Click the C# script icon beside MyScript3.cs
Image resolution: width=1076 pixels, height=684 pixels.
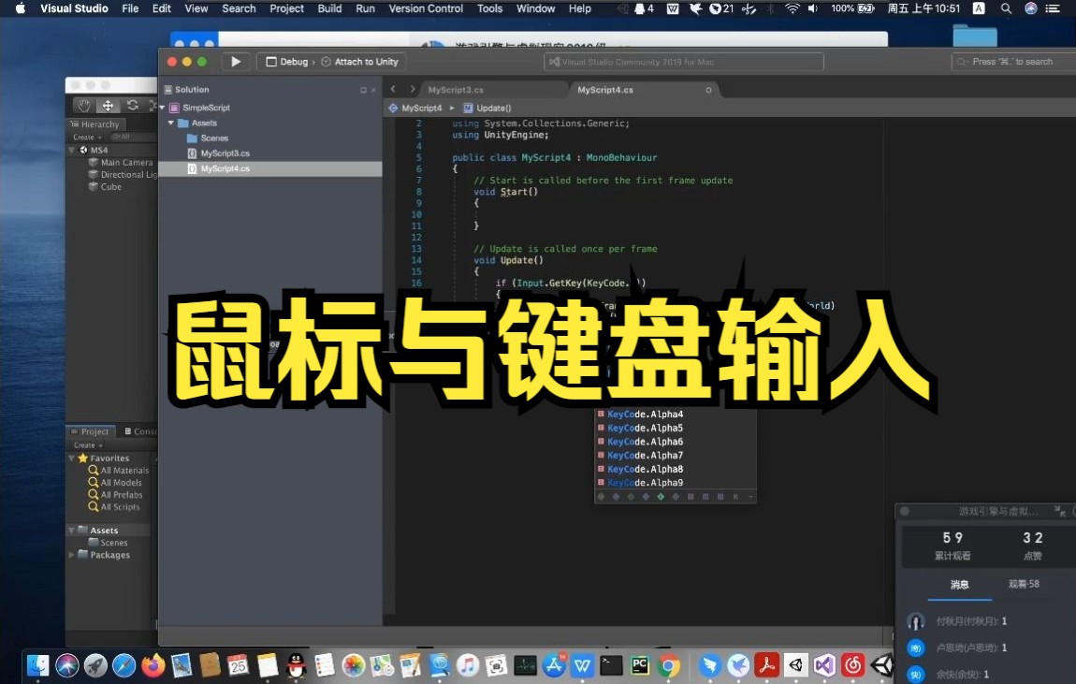coord(194,153)
